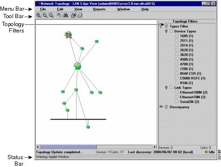The height and width of the screenshot is (167, 221).
Task: Select the large central cloud node
Action: pyautogui.click(x=77, y=66)
